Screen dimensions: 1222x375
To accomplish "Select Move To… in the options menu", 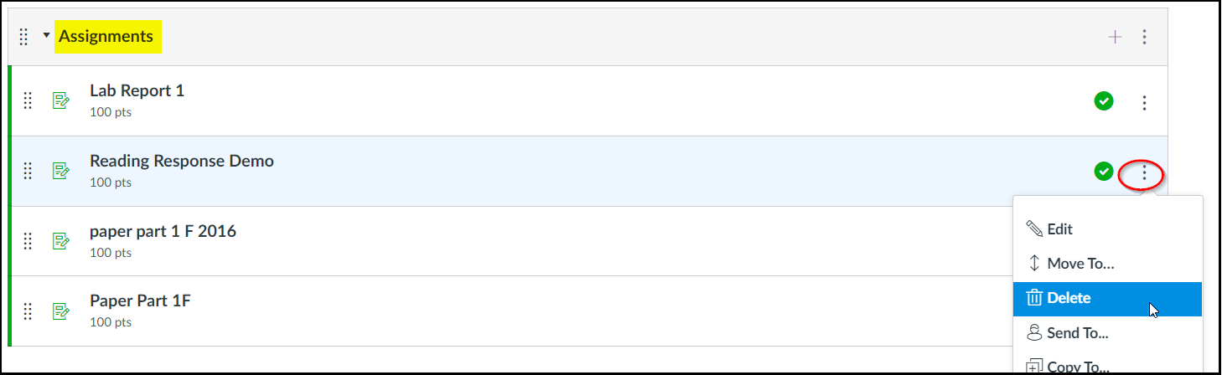I will click(x=1080, y=264).
